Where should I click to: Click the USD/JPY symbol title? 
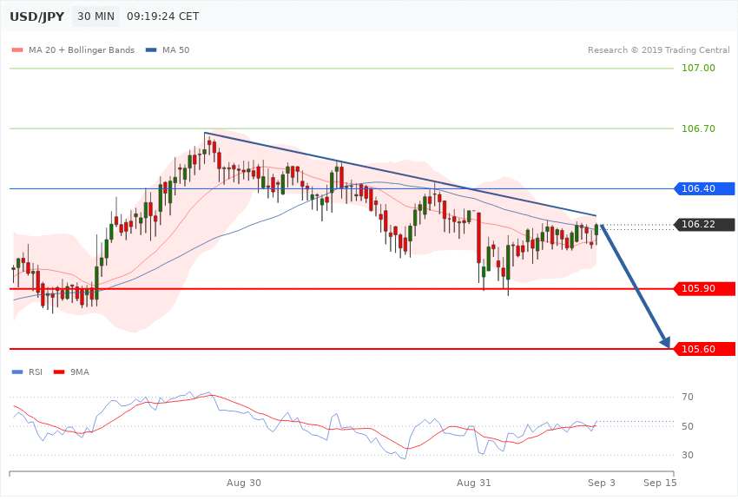36,16
